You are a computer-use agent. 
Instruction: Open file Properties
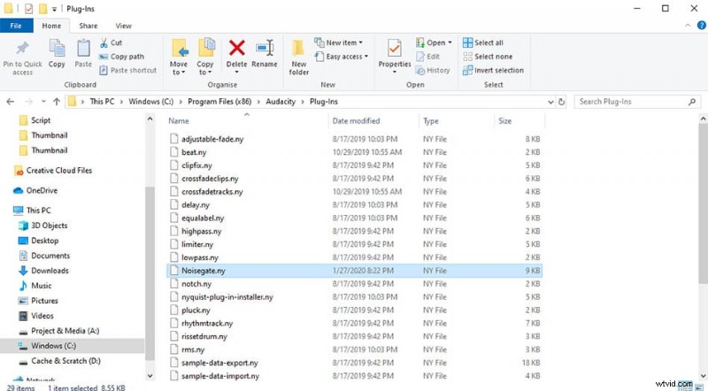point(395,57)
